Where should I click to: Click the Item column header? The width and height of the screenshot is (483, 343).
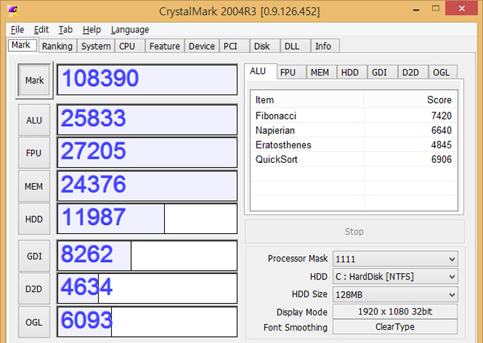pyautogui.click(x=307, y=99)
